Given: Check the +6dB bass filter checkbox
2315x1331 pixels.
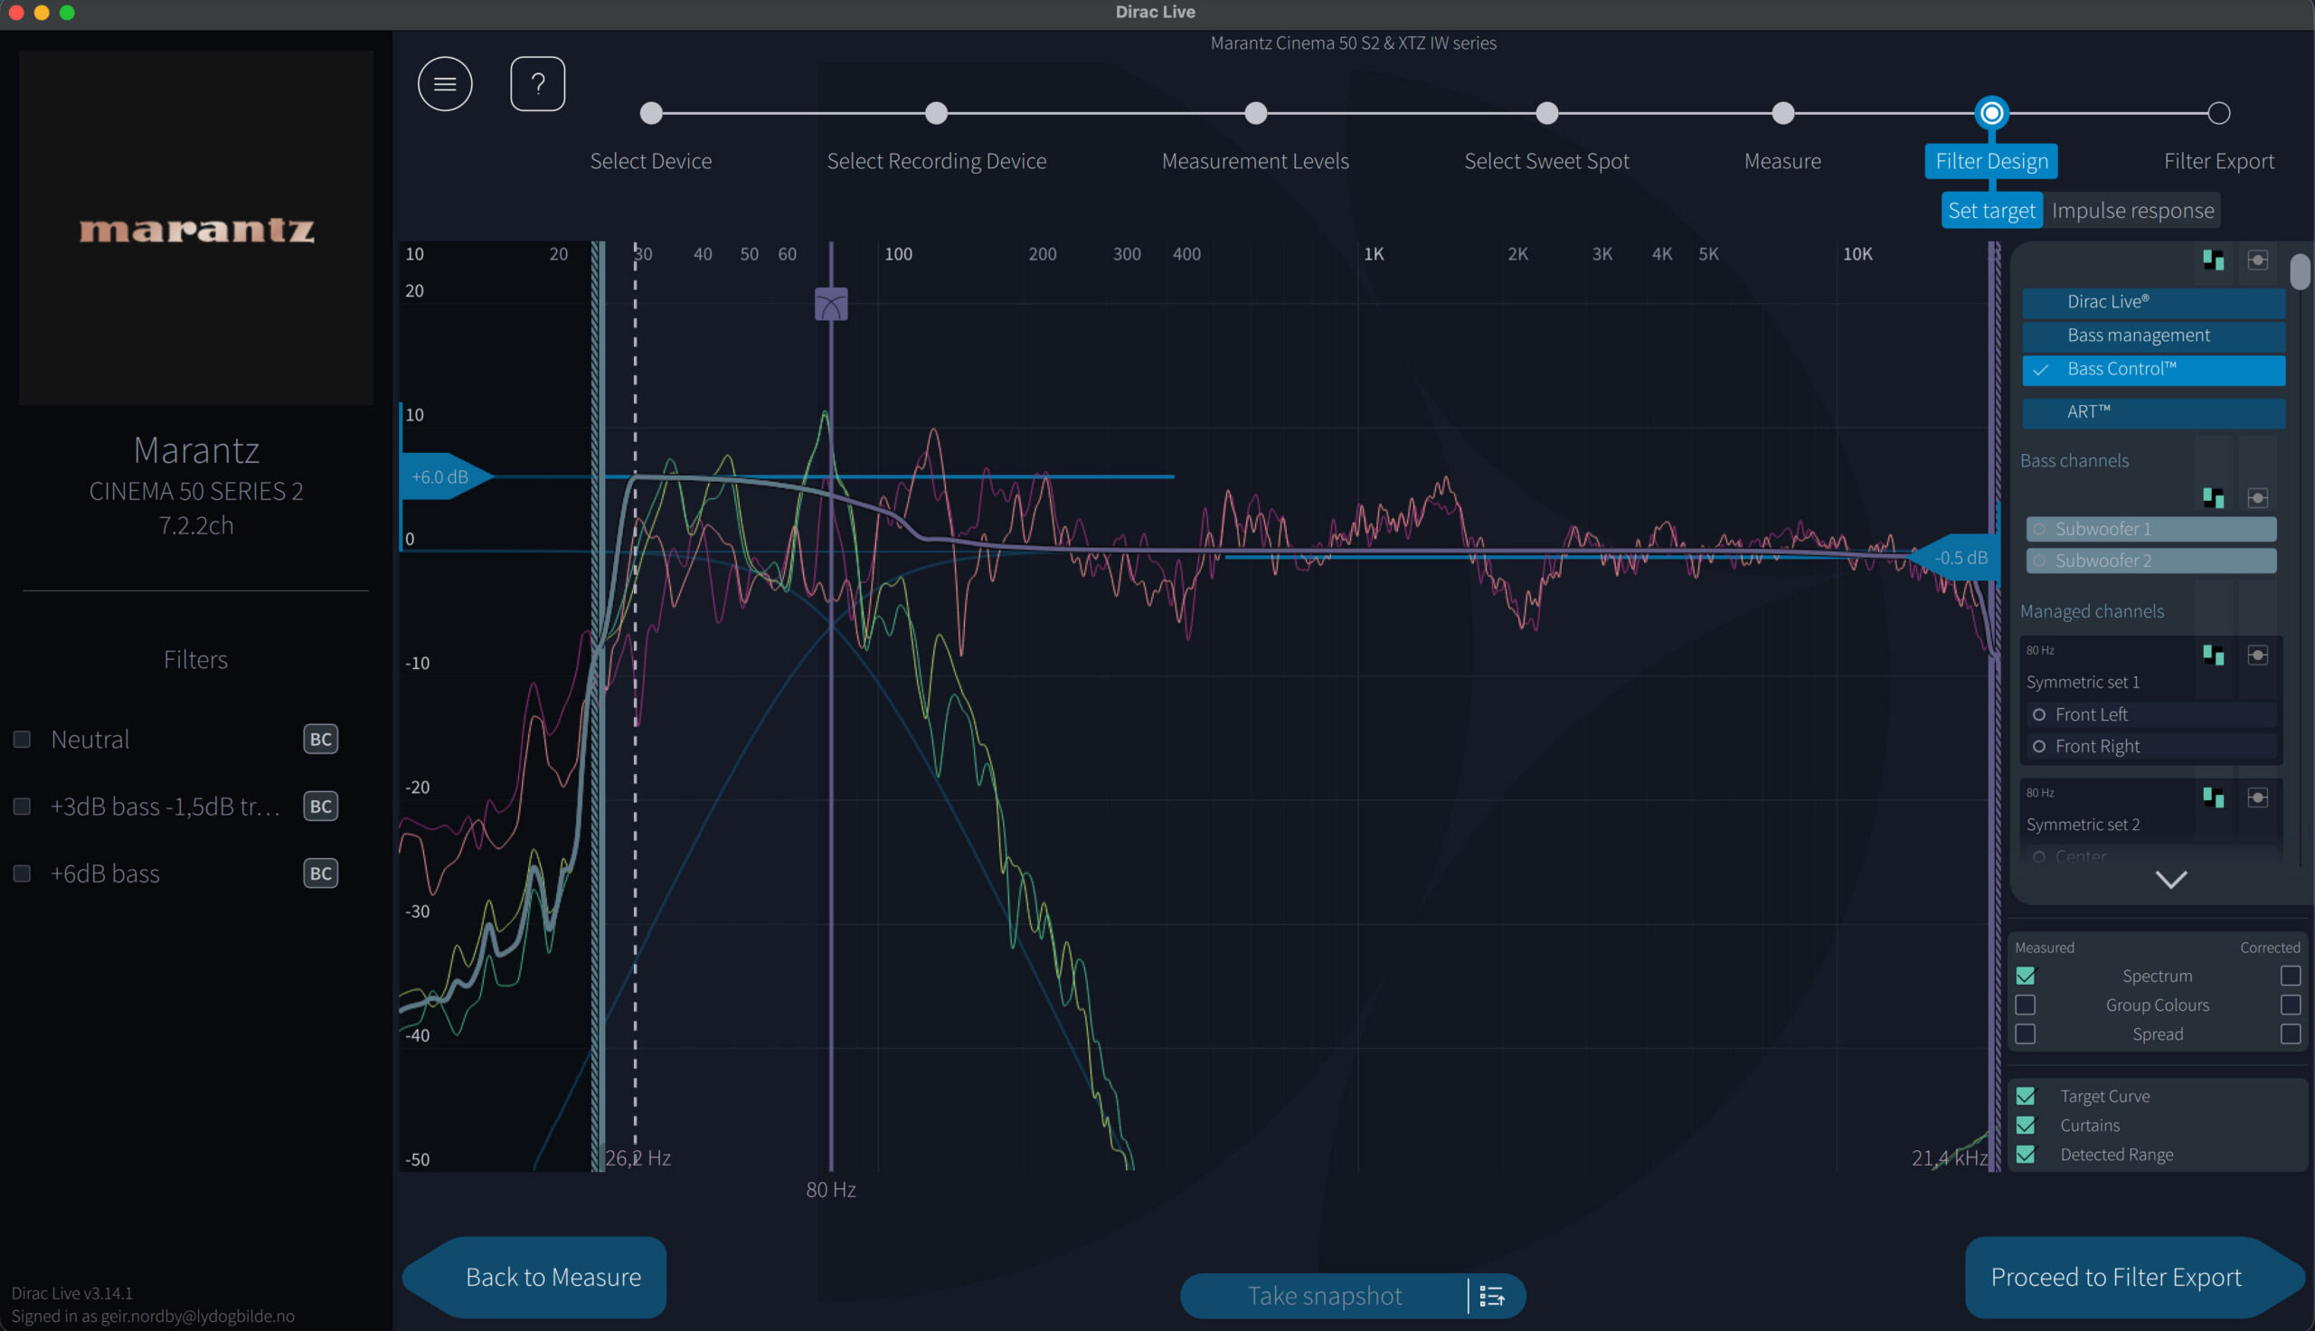Looking at the screenshot, I should point(22,874).
